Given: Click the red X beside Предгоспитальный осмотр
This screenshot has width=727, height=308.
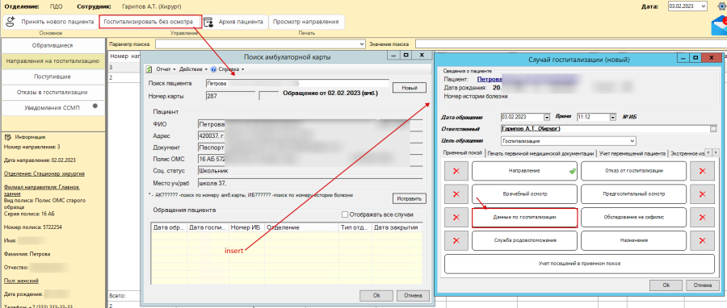Looking at the screenshot, I should click(702, 194).
